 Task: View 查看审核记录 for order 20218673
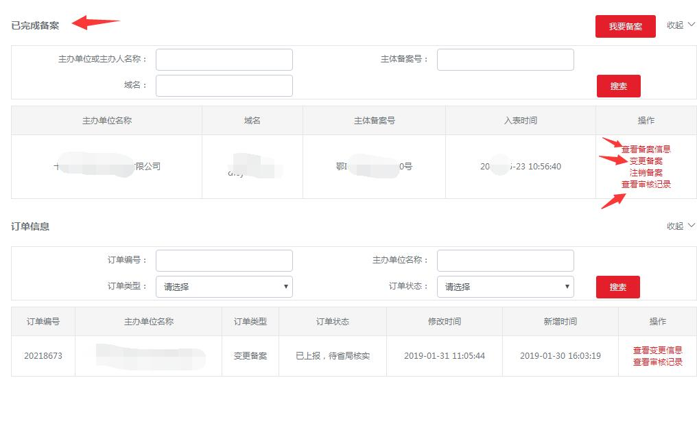tap(657, 362)
